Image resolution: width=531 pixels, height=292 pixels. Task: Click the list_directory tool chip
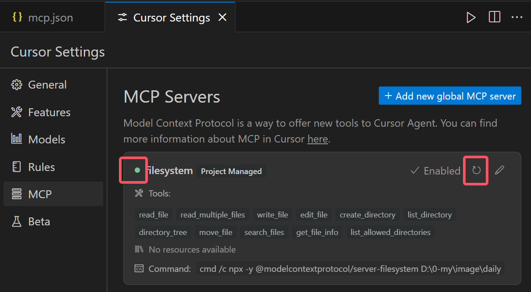[x=430, y=214]
